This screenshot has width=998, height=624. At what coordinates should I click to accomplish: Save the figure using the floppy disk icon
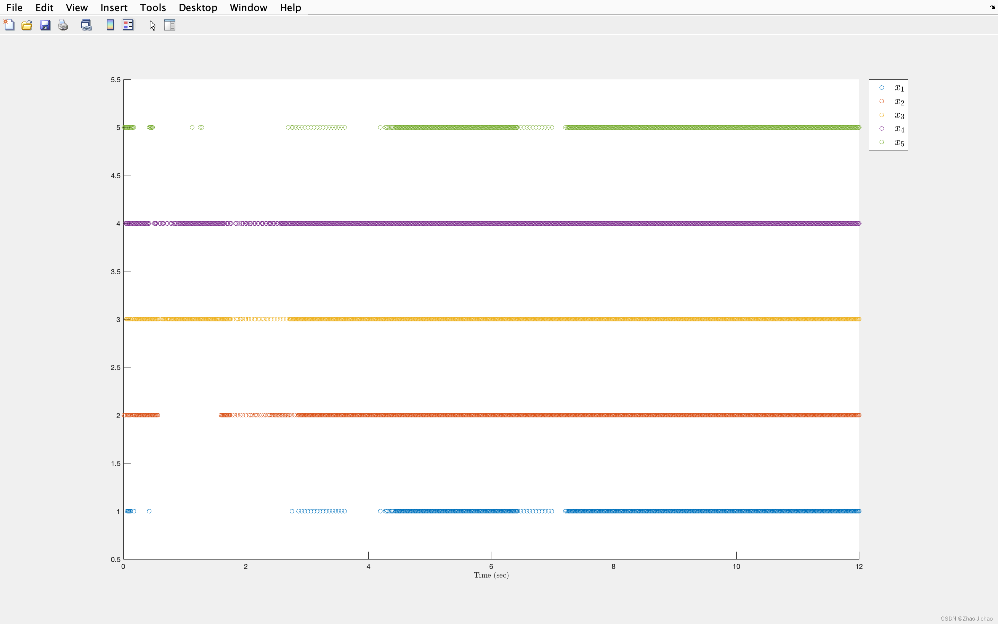point(45,25)
